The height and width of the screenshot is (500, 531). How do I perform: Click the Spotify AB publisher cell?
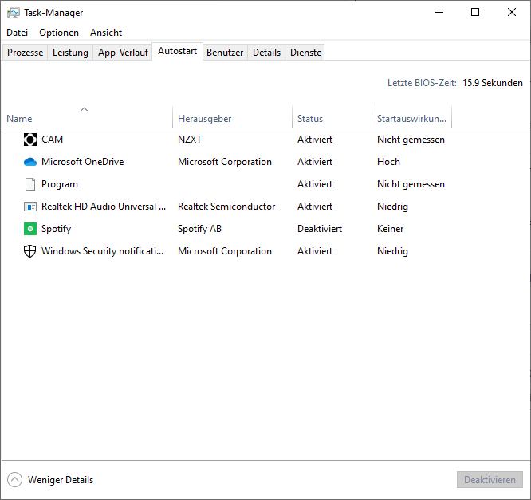click(x=199, y=229)
